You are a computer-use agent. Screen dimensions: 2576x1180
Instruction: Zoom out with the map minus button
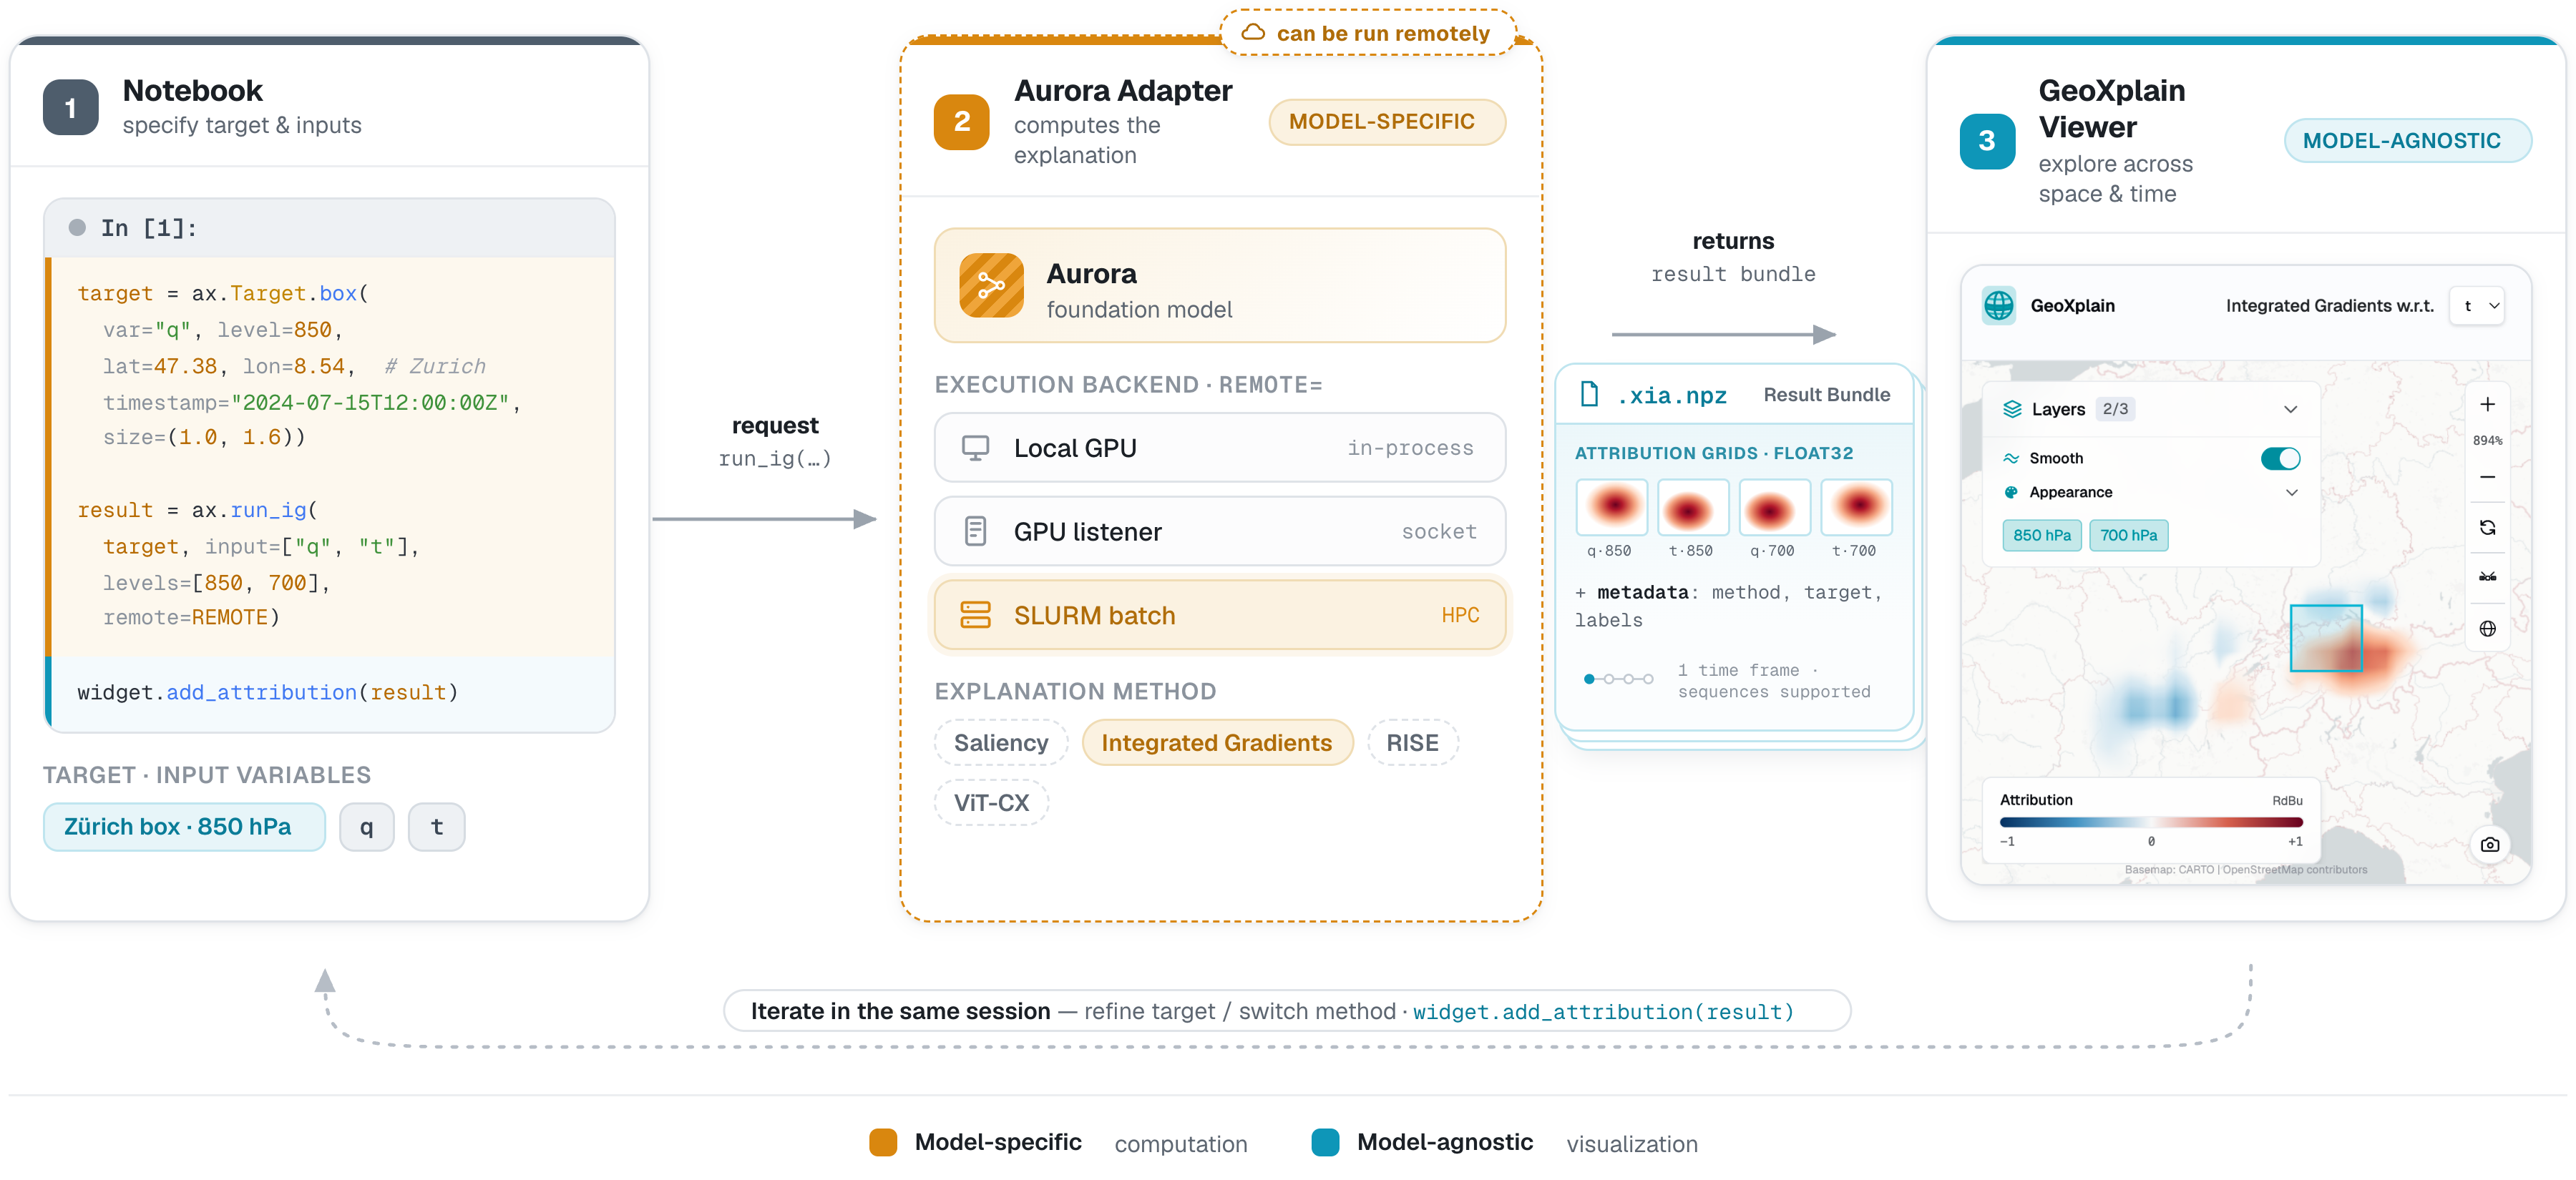click(x=2487, y=478)
